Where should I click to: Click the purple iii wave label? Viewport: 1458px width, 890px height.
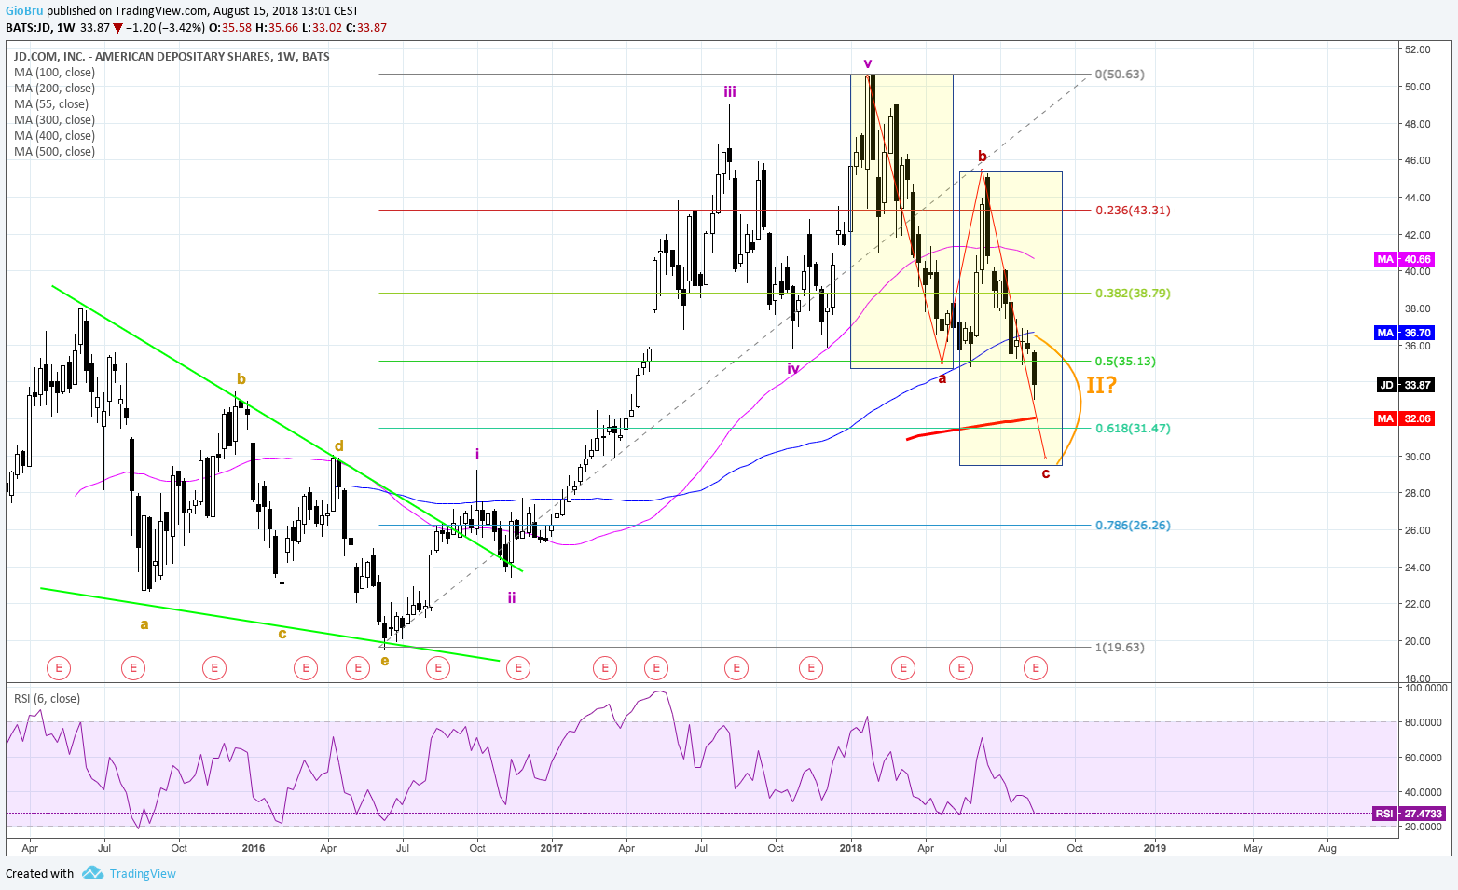click(730, 91)
